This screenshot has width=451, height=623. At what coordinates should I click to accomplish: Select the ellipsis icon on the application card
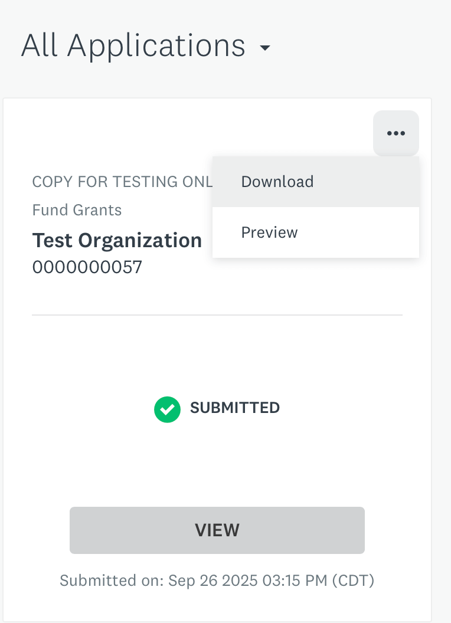pyautogui.click(x=396, y=133)
